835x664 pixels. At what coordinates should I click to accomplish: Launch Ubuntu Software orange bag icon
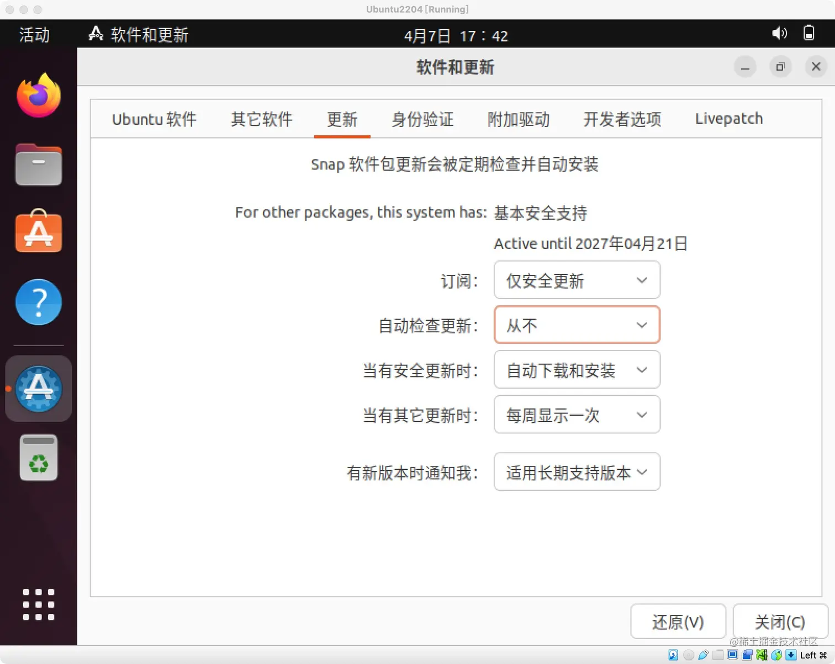pyautogui.click(x=39, y=232)
